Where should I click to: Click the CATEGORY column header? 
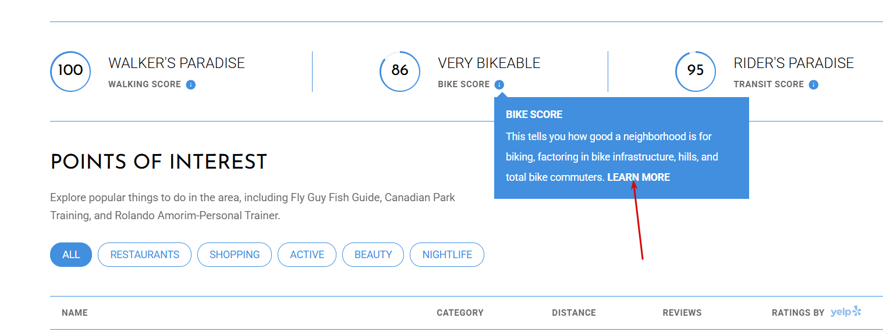pos(460,313)
